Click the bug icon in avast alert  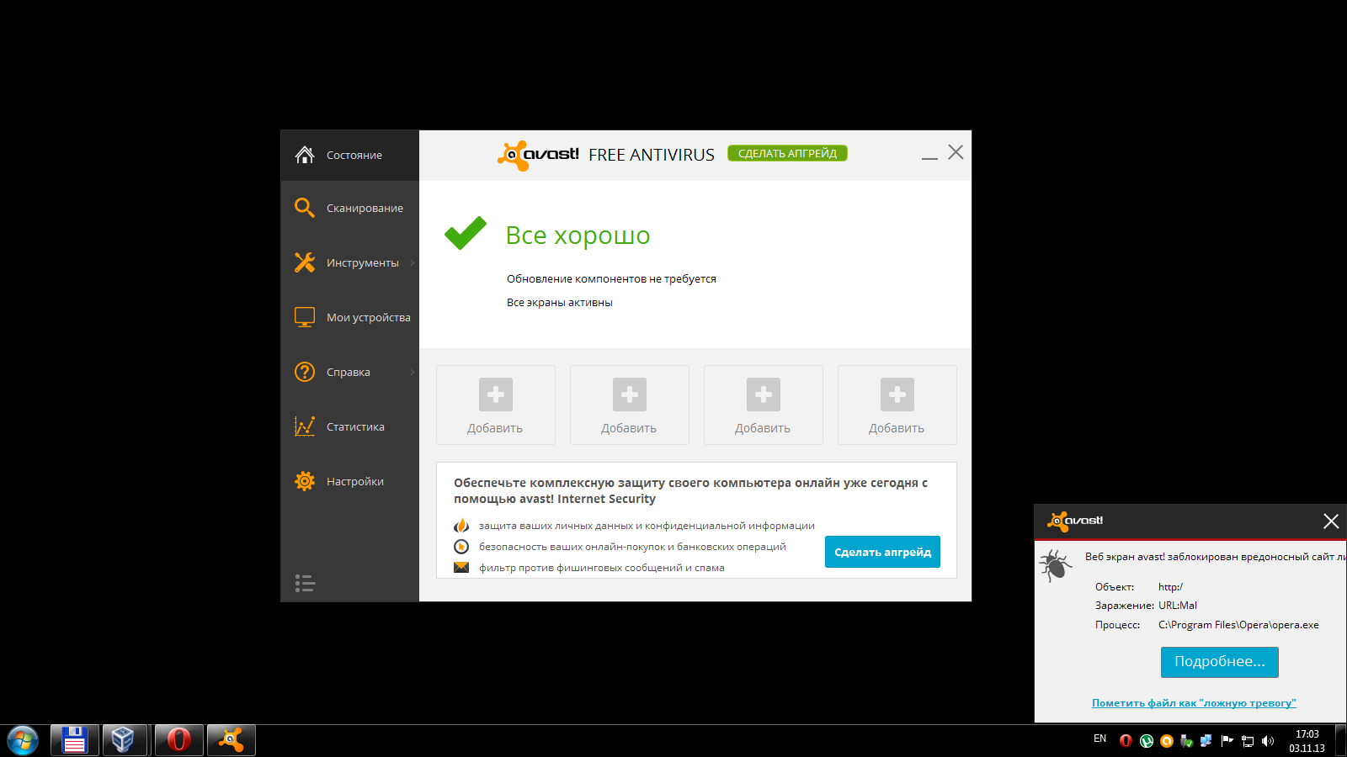coord(1055,565)
